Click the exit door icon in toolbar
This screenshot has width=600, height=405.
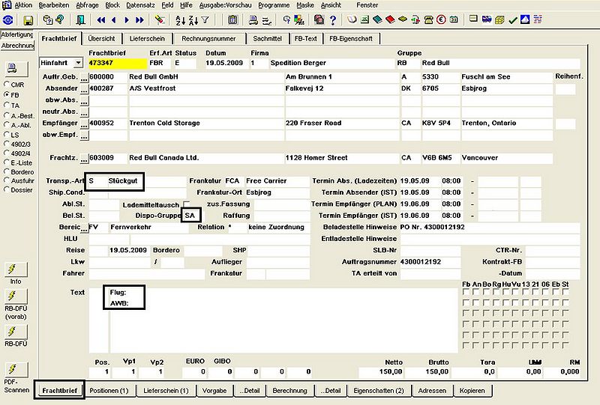pyautogui.click(x=80, y=20)
